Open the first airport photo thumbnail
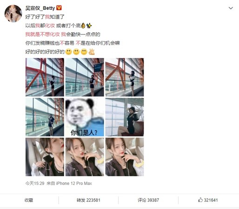239x209 pixels. point(45,77)
